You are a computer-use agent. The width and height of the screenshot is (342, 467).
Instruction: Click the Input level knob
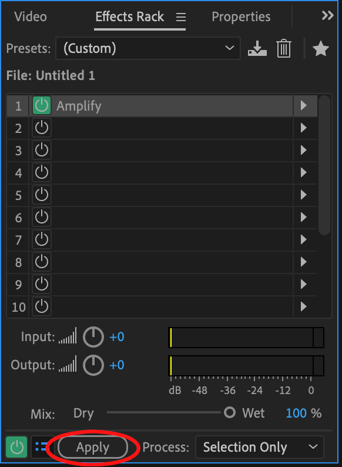pos(93,337)
